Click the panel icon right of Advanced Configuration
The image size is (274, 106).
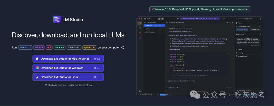(x=260, y=19)
